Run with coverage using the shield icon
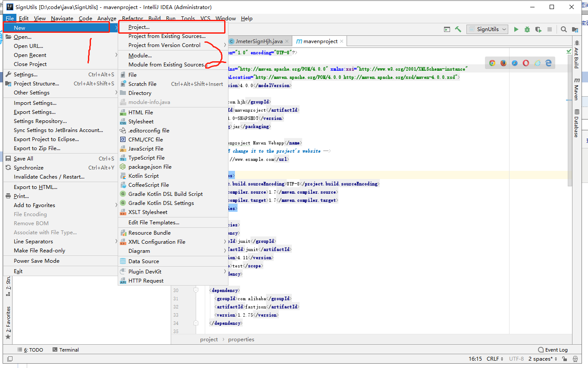 tap(538, 29)
